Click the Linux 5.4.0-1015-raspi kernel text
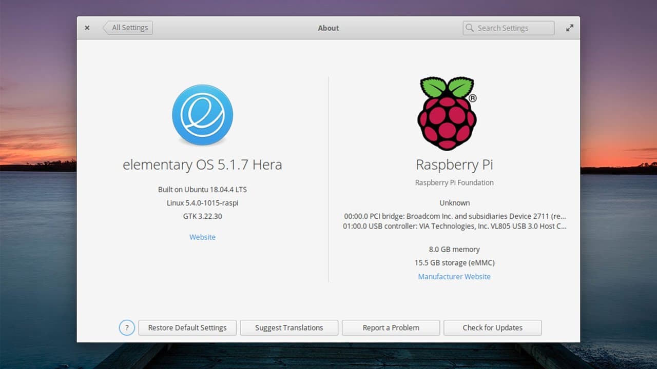 202,203
